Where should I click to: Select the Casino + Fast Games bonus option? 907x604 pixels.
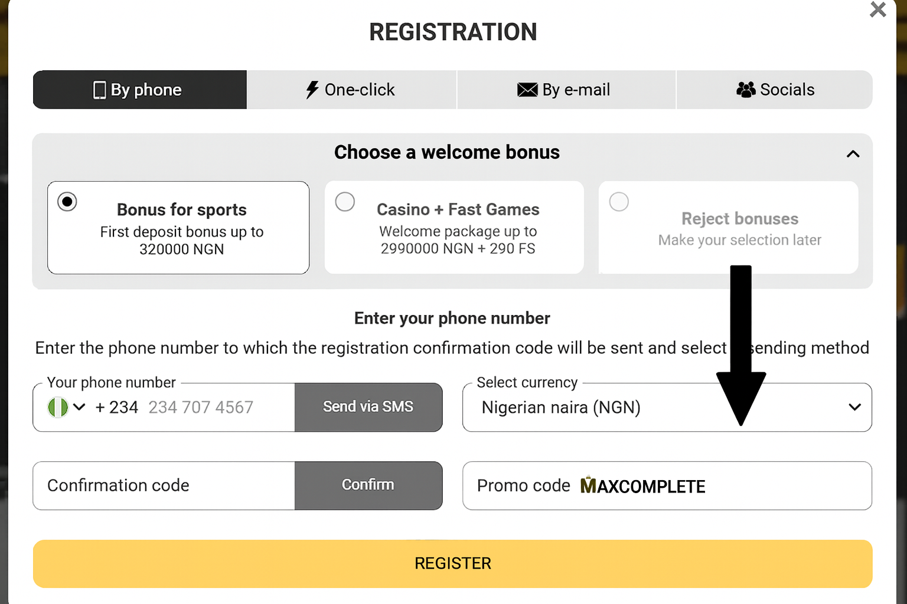345,201
